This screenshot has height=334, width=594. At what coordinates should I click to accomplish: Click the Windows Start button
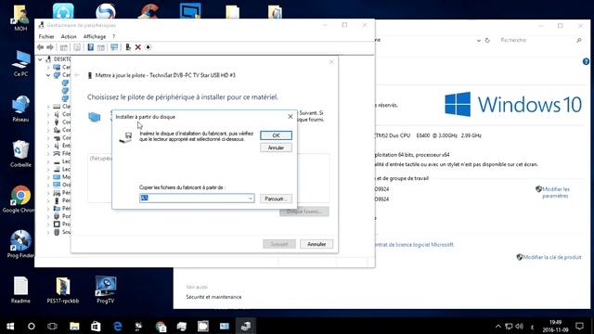click(x=10, y=326)
